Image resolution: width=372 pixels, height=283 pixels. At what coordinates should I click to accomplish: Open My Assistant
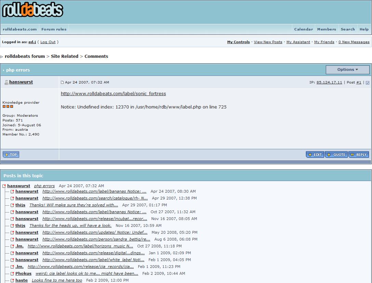(x=298, y=42)
